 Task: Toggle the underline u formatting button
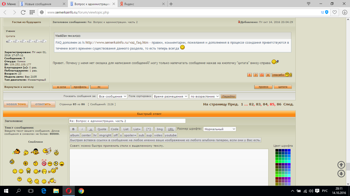click(x=91, y=129)
